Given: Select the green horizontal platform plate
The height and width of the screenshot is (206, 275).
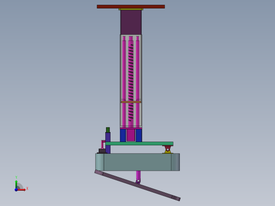Looking at the screenshot, I should [139, 144].
